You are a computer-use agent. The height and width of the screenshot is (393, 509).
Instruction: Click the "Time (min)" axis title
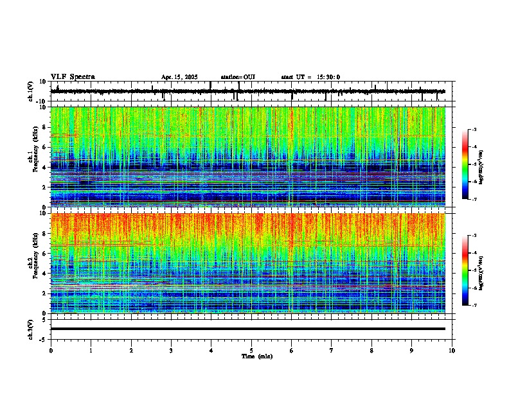257,356
